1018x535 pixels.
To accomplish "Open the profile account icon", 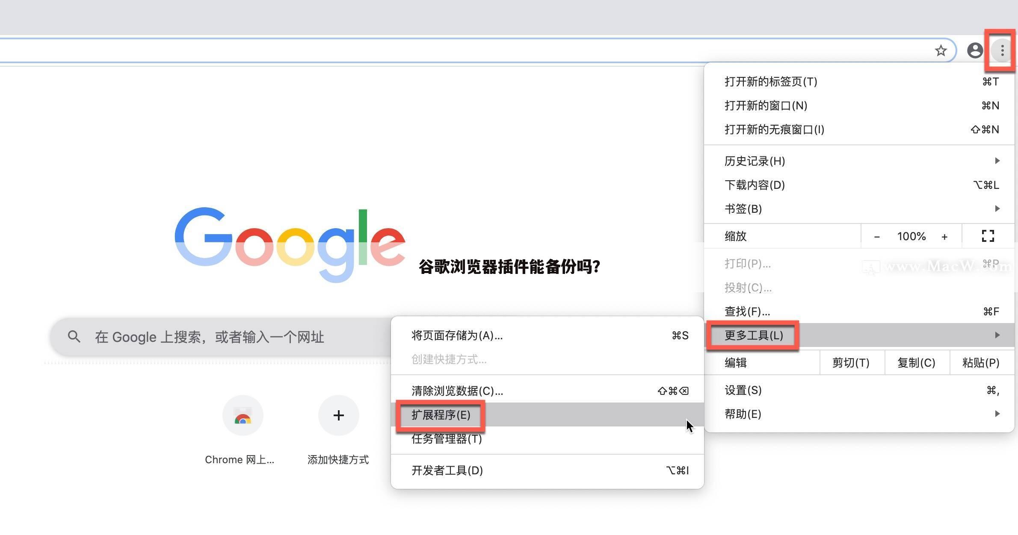I will point(975,50).
